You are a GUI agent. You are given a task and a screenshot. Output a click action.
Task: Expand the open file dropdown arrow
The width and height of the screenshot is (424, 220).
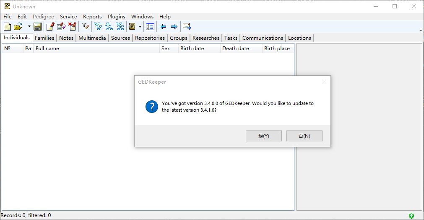pos(29,26)
